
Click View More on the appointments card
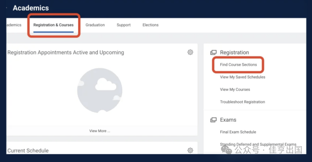(x=99, y=131)
